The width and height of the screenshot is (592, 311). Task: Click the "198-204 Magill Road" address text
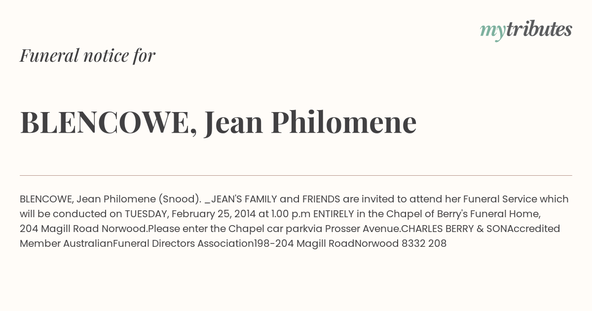pyautogui.click(x=304, y=243)
